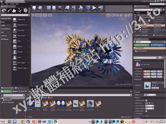Image resolution: width=166 pixels, height=124 pixels.
Task: Switch to the Output Log tab
Action: point(19,88)
